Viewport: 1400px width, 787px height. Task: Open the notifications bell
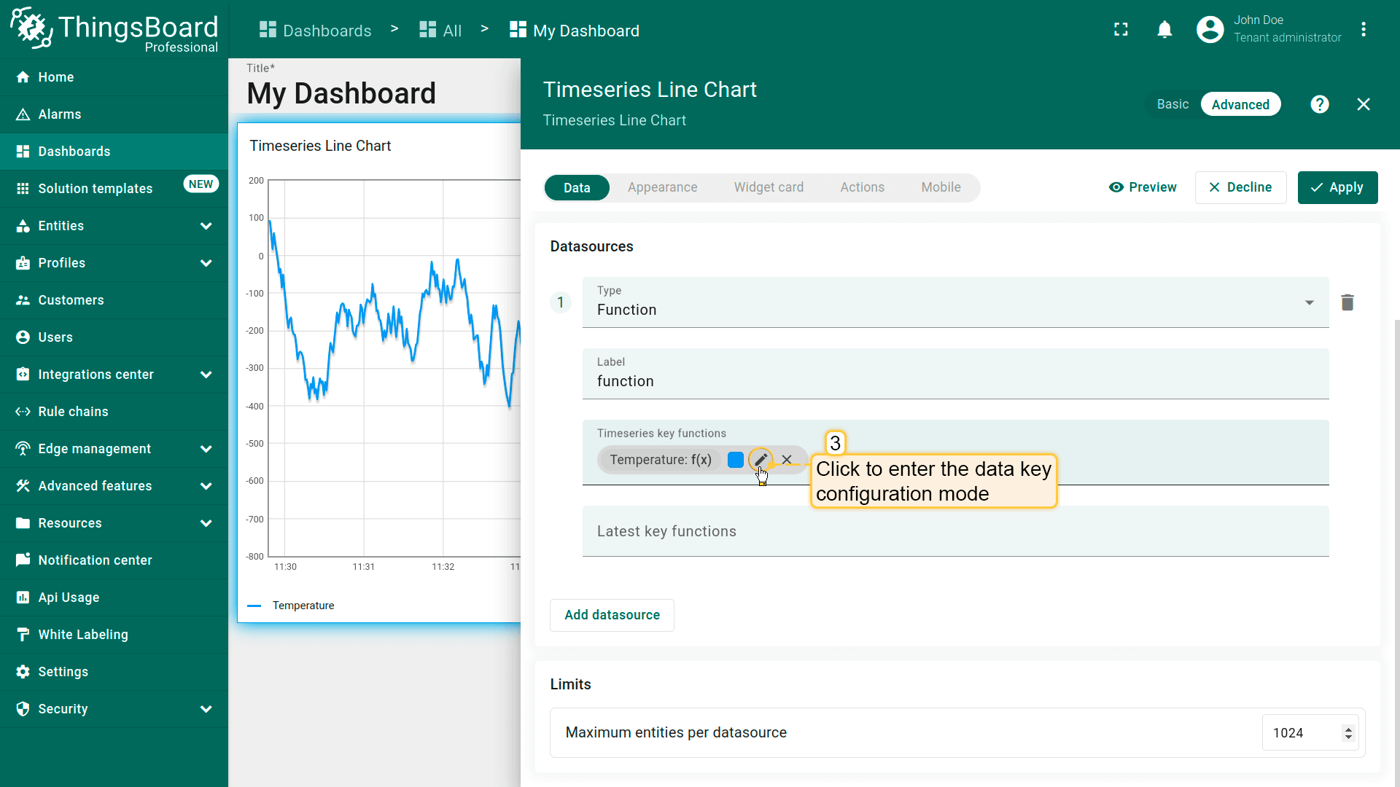click(1164, 30)
